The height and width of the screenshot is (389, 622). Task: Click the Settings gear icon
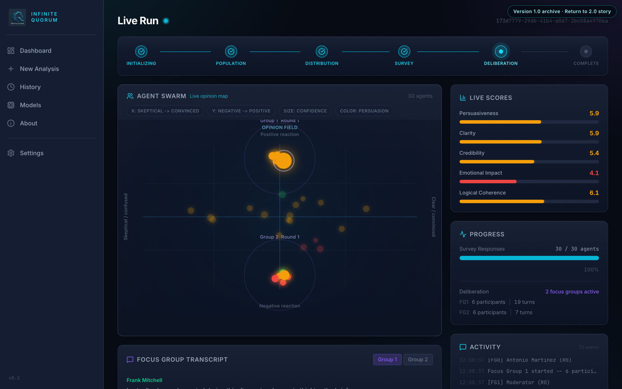coord(11,153)
